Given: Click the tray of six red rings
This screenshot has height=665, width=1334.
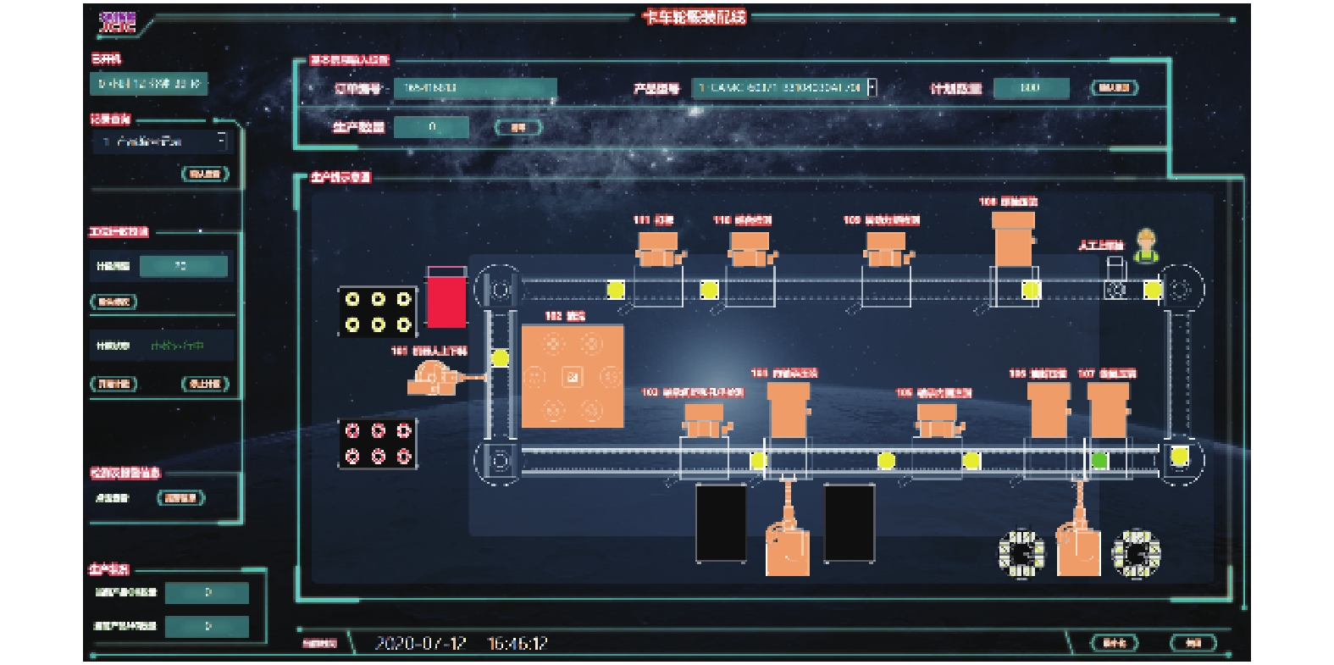Looking at the screenshot, I should (x=378, y=444).
